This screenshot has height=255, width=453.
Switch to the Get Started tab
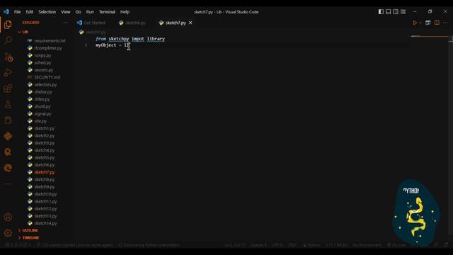click(x=91, y=23)
